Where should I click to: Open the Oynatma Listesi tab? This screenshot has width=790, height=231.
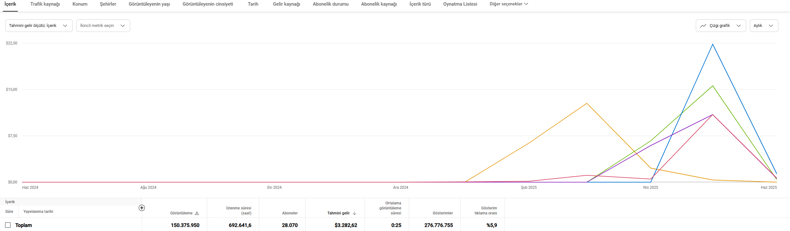click(x=460, y=4)
